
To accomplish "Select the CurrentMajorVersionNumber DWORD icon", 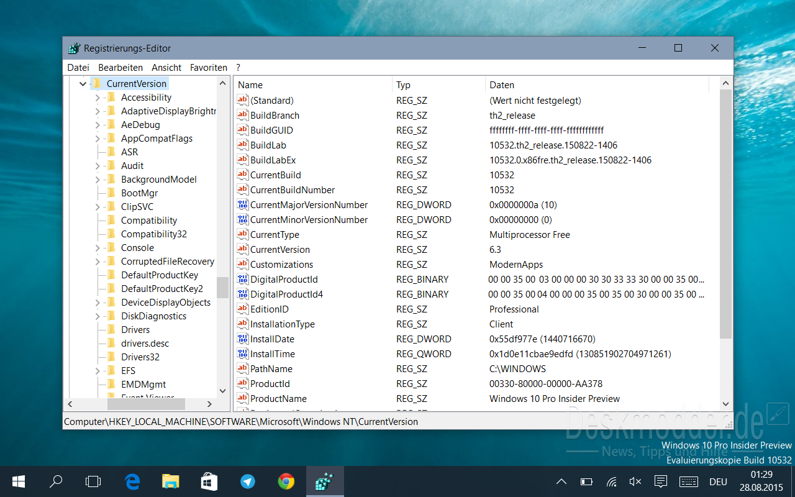I will [243, 204].
